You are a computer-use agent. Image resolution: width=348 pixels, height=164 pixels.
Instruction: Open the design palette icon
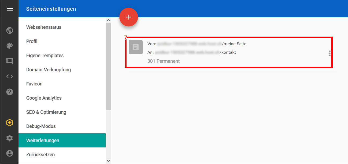coord(10,46)
